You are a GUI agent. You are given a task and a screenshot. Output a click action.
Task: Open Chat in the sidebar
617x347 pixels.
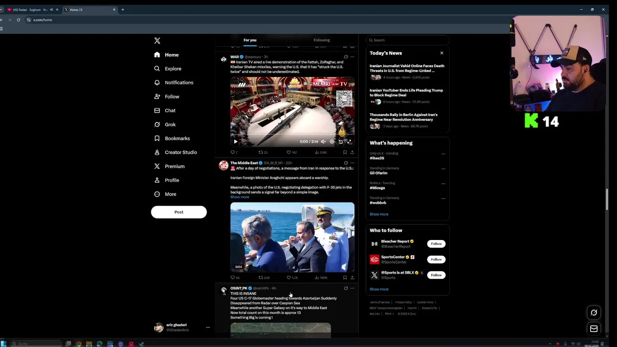(x=164, y=110)
